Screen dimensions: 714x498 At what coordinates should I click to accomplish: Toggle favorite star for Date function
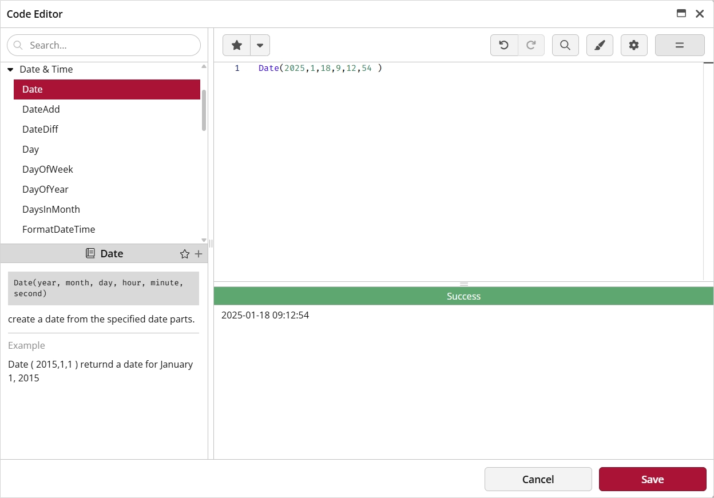click(184, 254)
